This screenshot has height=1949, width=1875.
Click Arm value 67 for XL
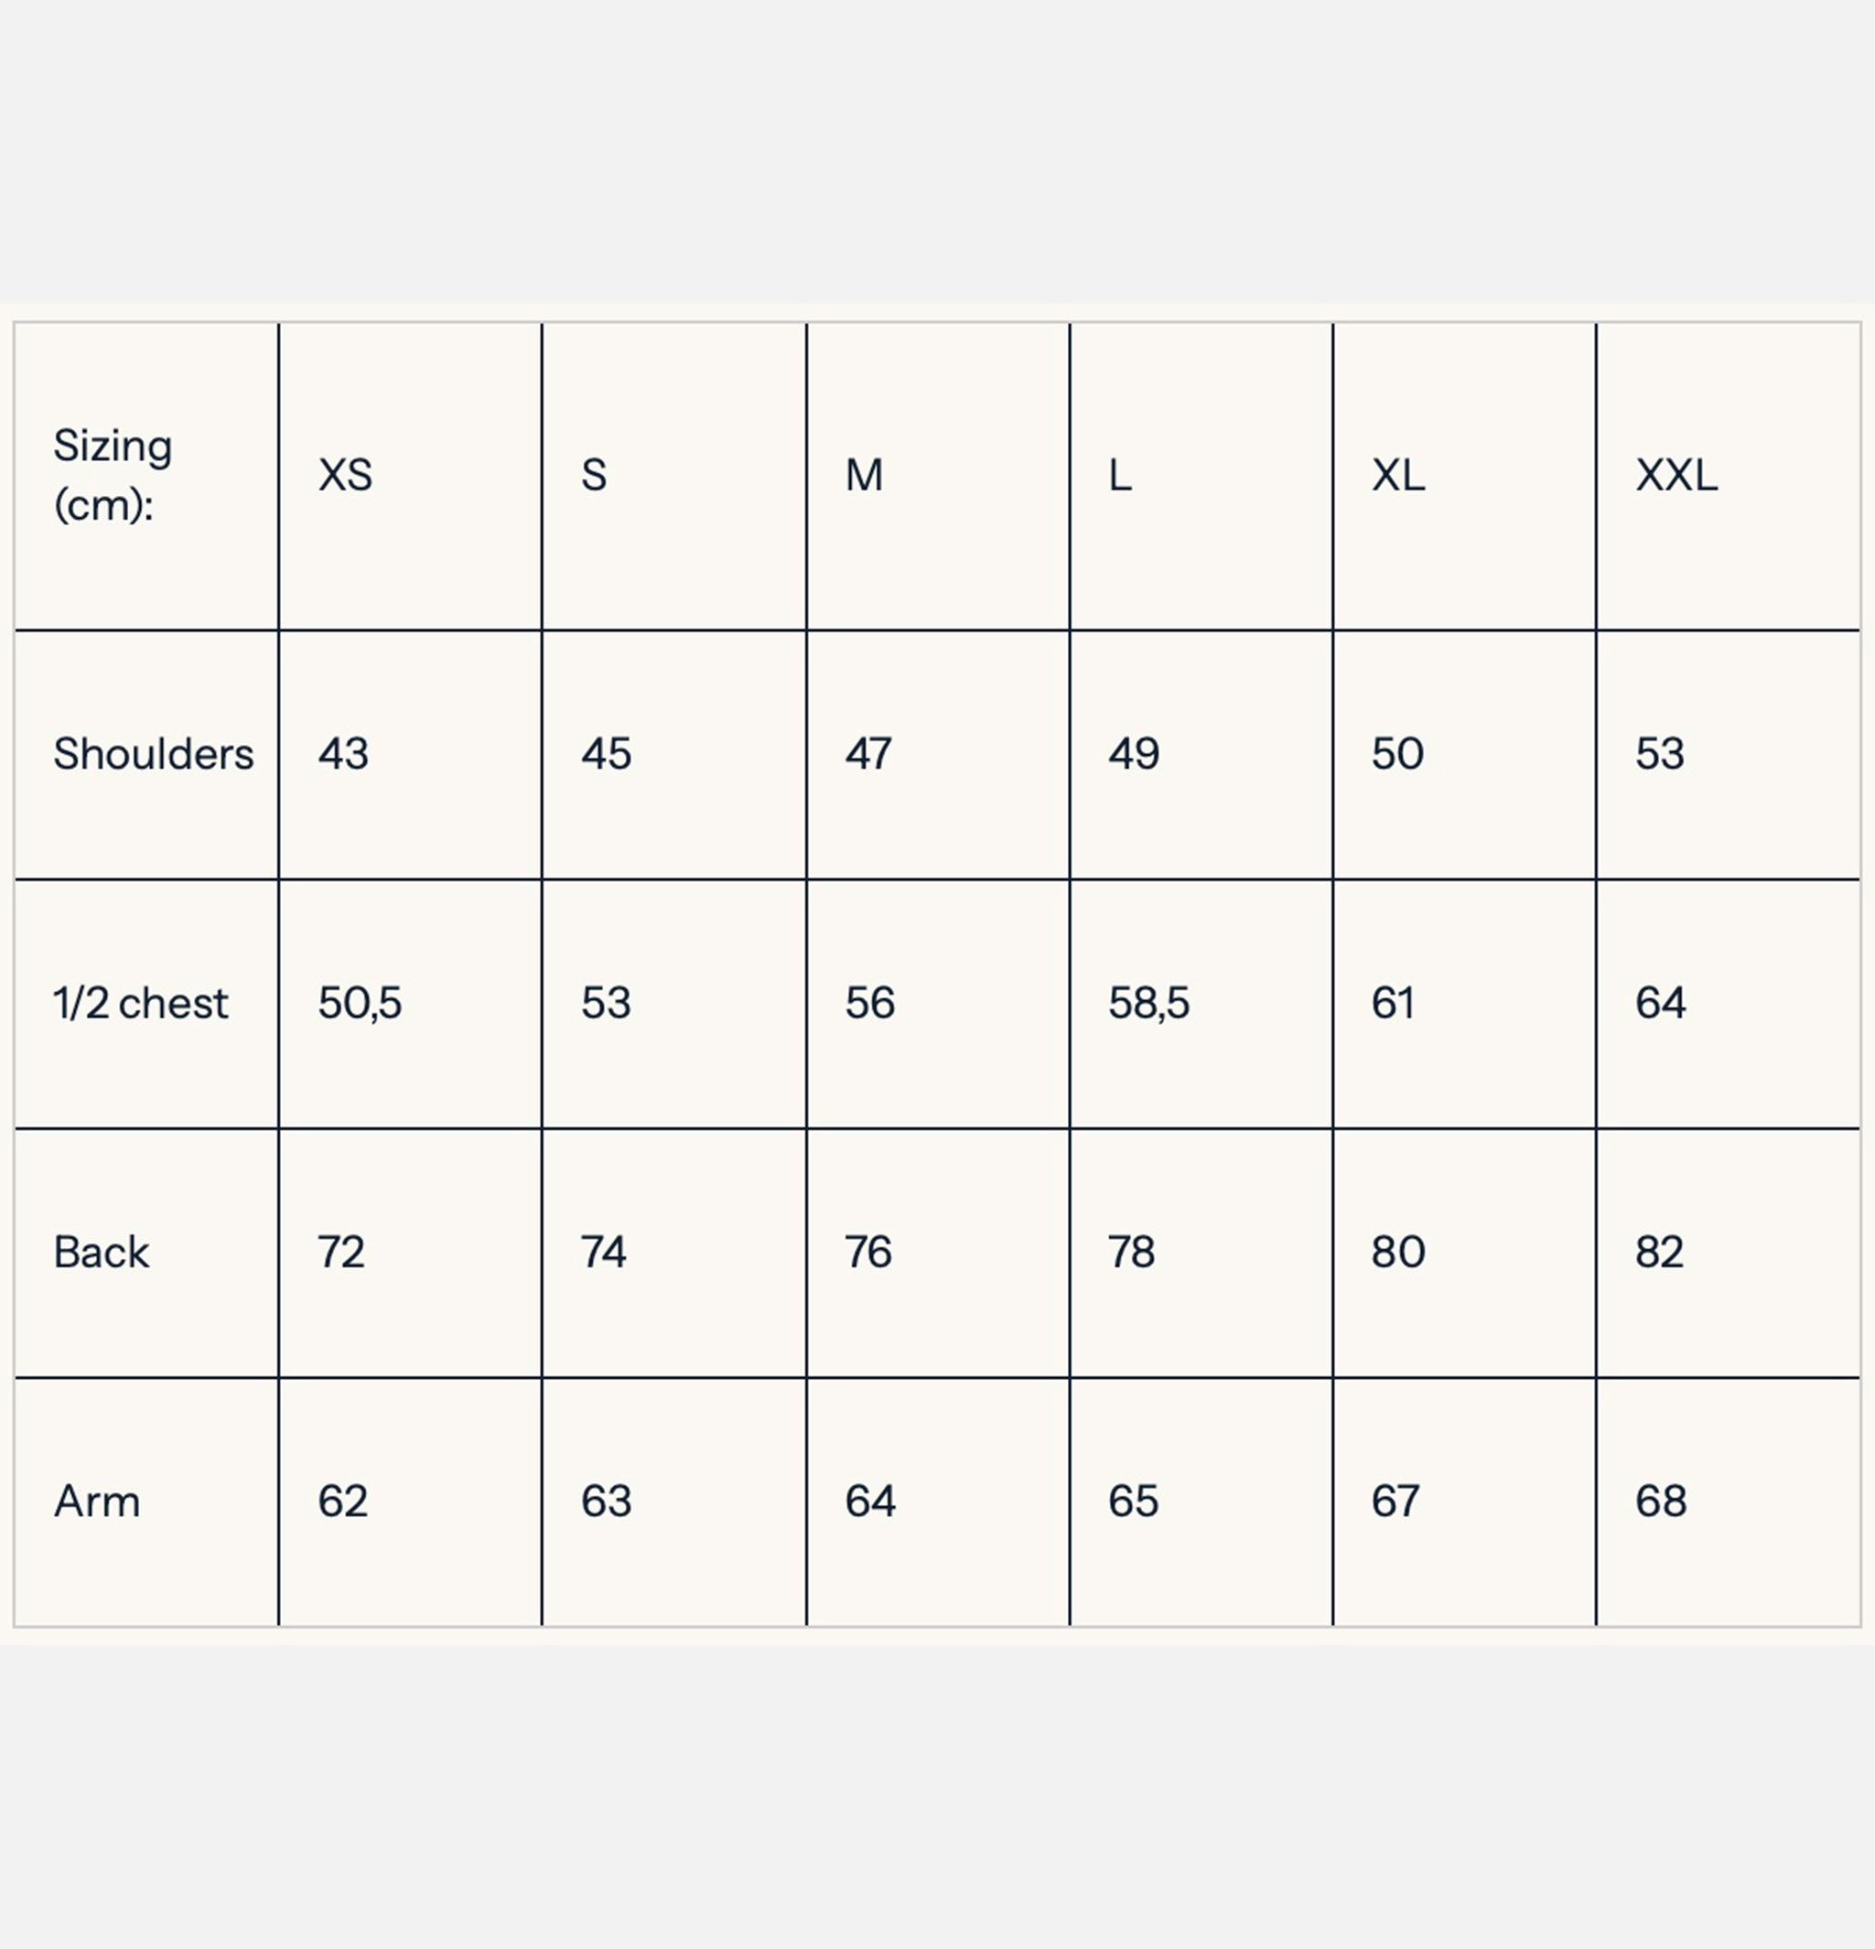tap(1395, 1502)
